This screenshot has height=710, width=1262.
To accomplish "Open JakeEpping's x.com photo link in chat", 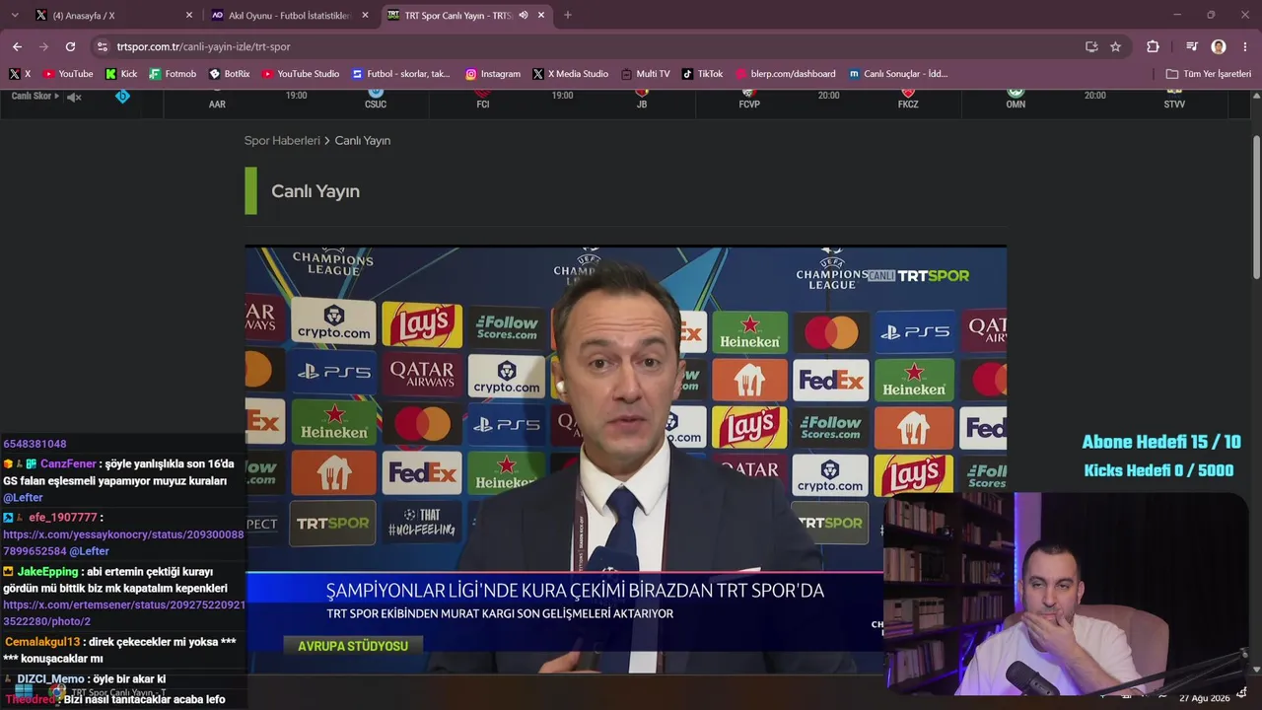I will click(123, 613).
